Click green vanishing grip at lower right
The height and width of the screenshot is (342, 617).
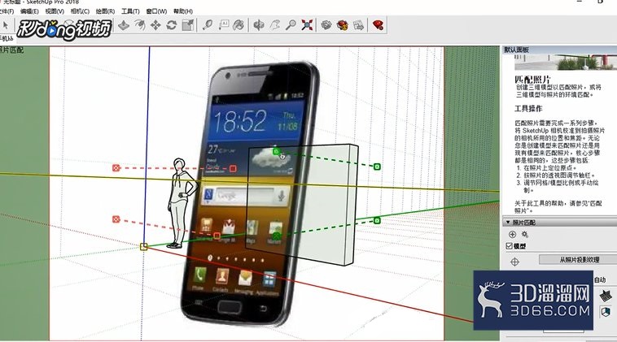[x=377, y=221]
